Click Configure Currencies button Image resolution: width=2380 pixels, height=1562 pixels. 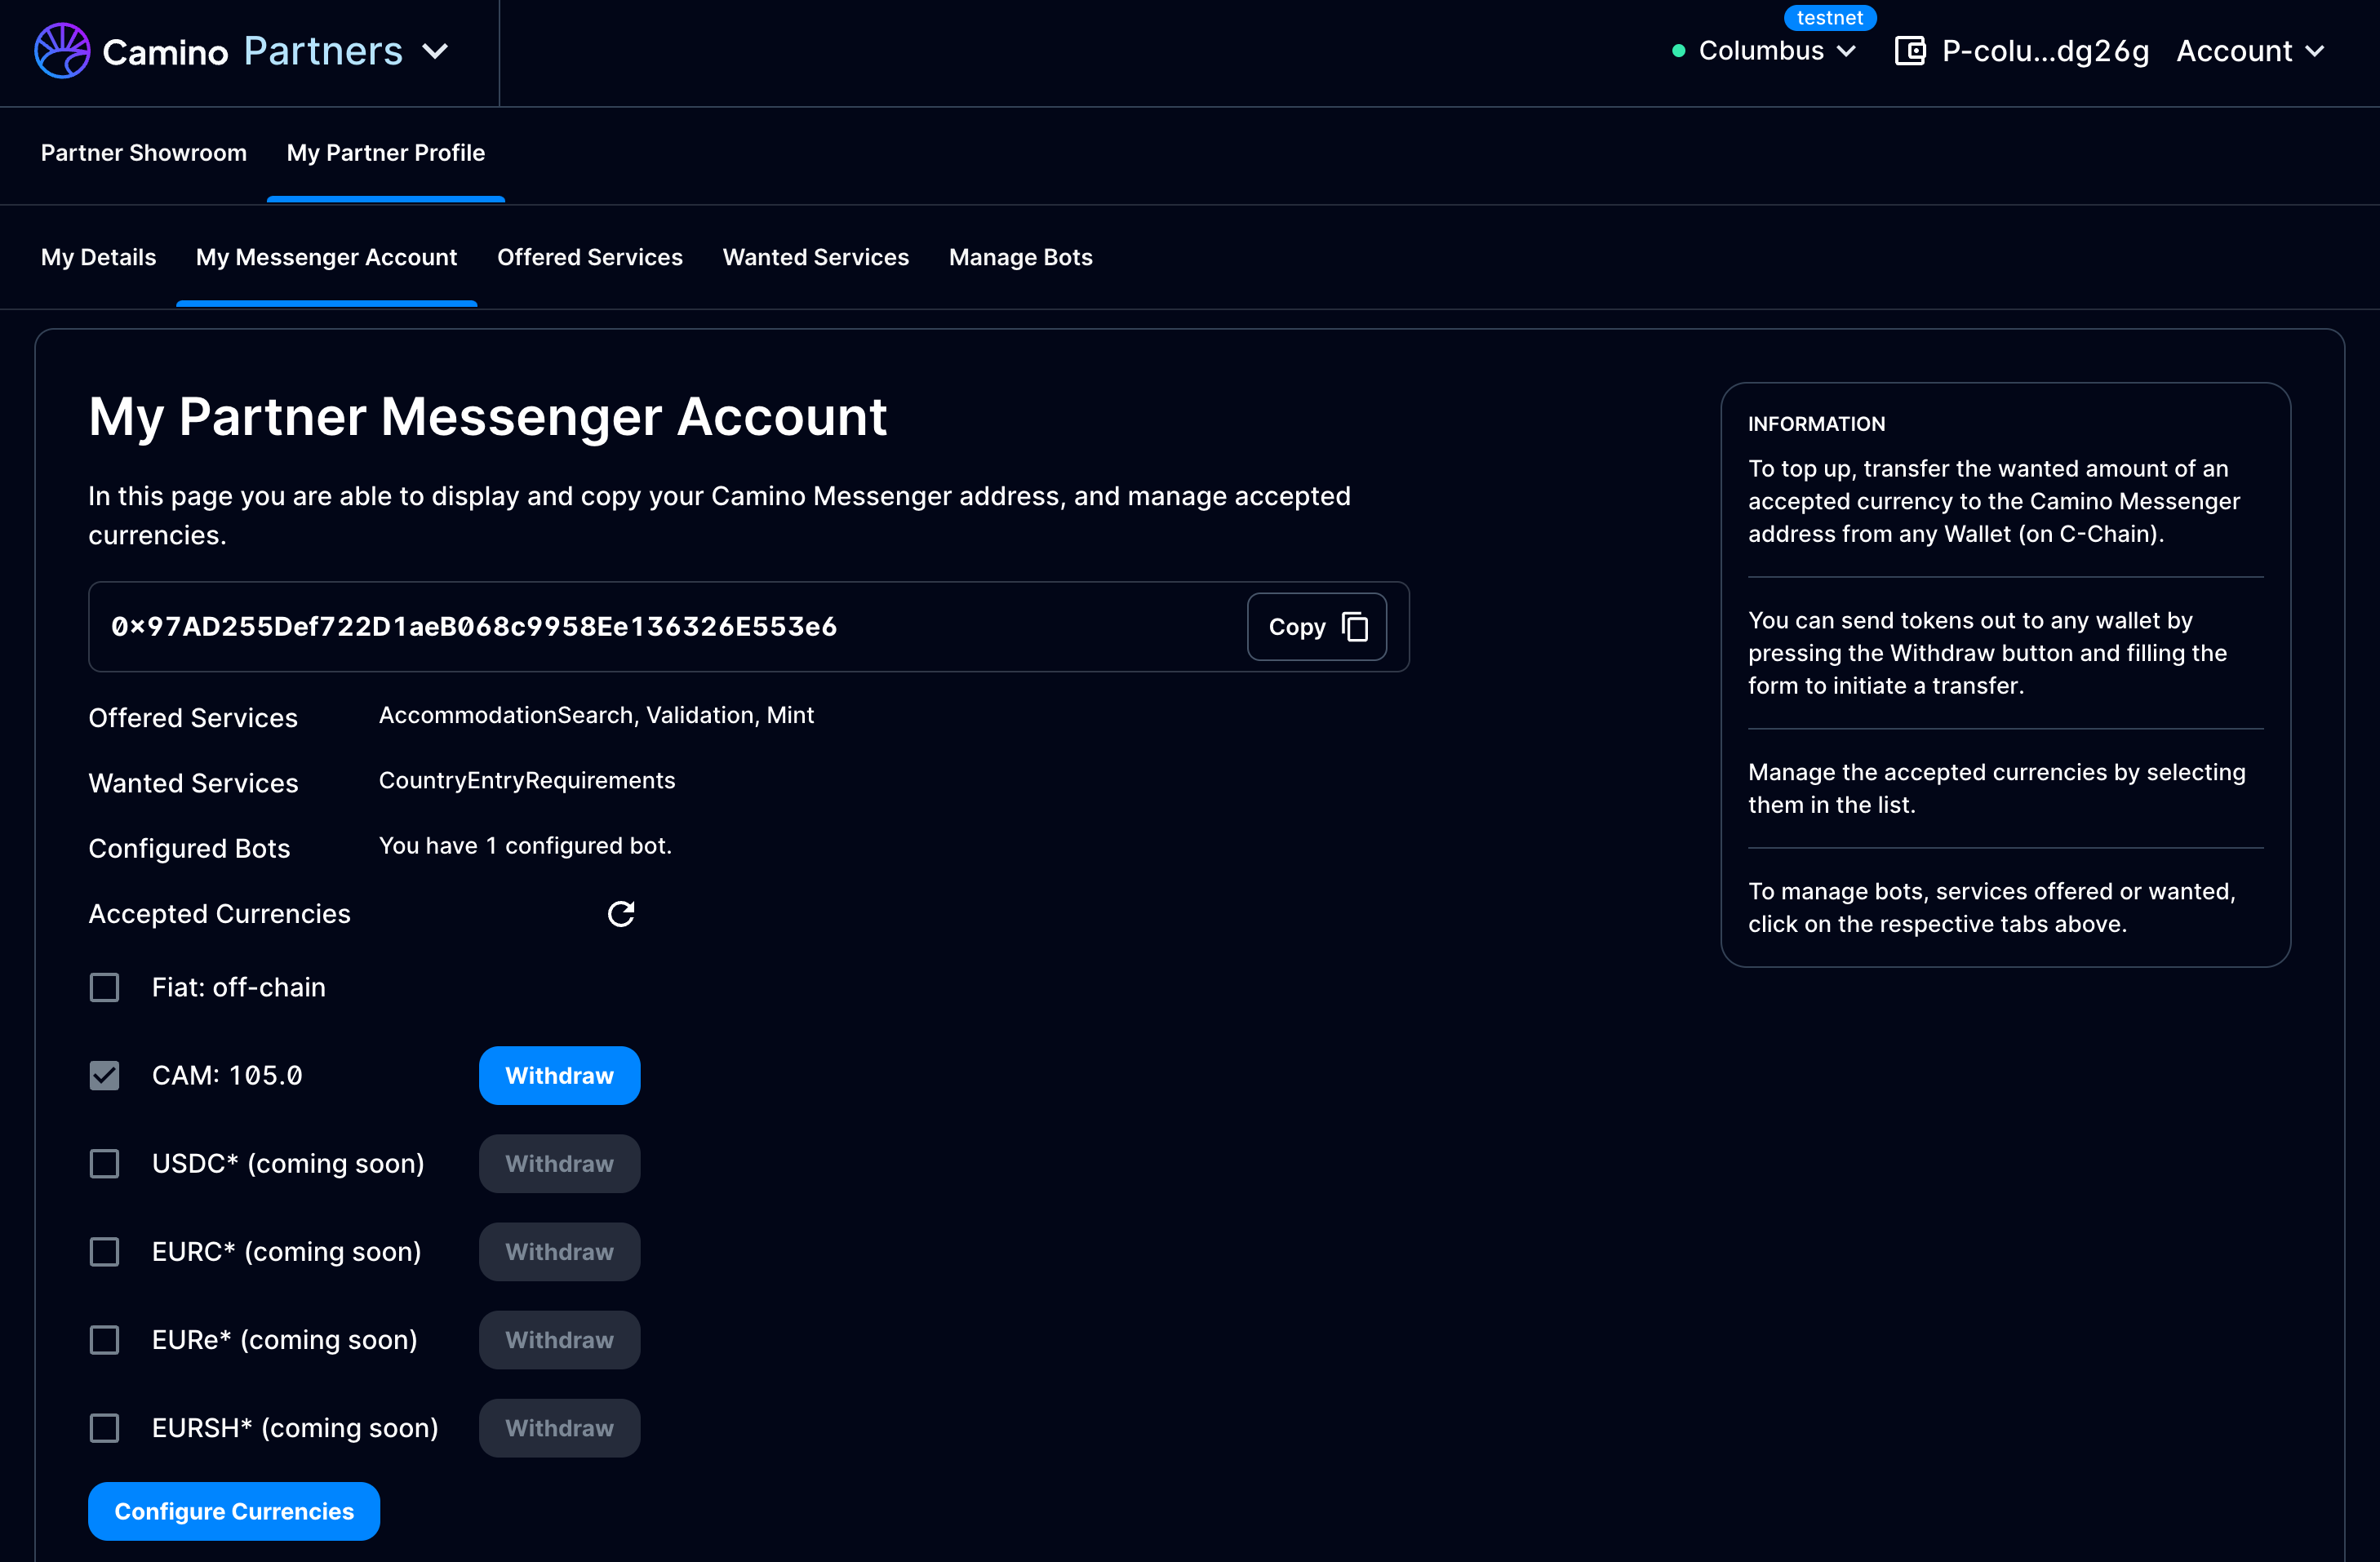[234, 1511]
